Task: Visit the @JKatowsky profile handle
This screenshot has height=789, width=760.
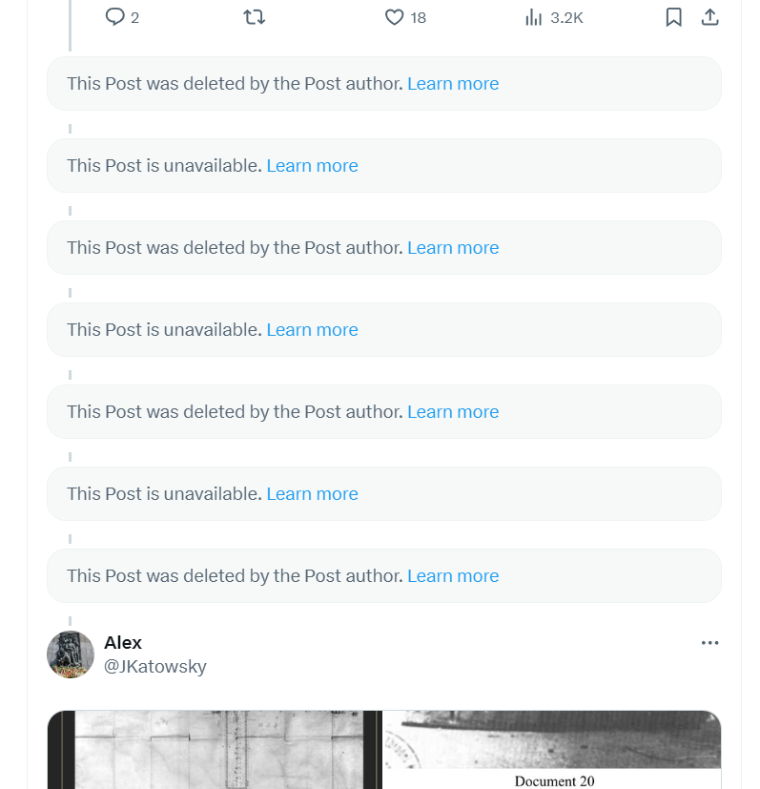Action: coord(155,667)
